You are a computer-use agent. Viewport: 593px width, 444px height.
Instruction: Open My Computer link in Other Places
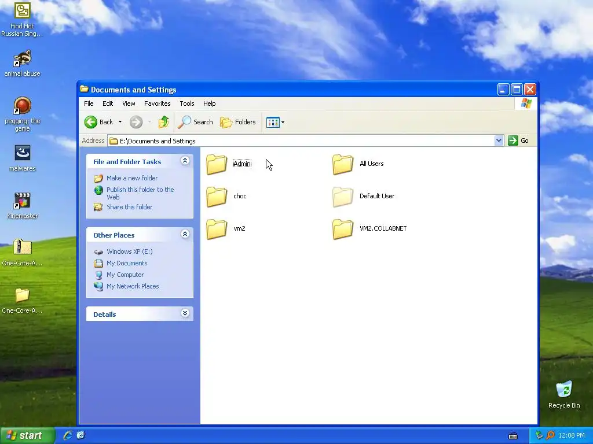pyautogui.click(x=125, y=275)
